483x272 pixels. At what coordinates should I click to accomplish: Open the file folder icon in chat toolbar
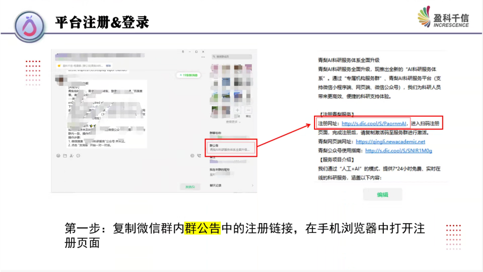click(x=65, y=156)
